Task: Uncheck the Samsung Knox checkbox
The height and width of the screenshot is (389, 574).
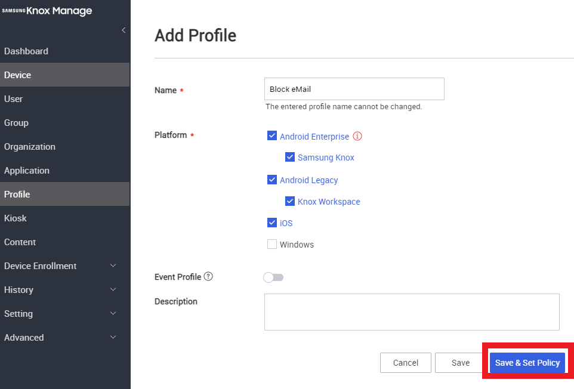Action: pyautogui.click(x=290, y=157)
